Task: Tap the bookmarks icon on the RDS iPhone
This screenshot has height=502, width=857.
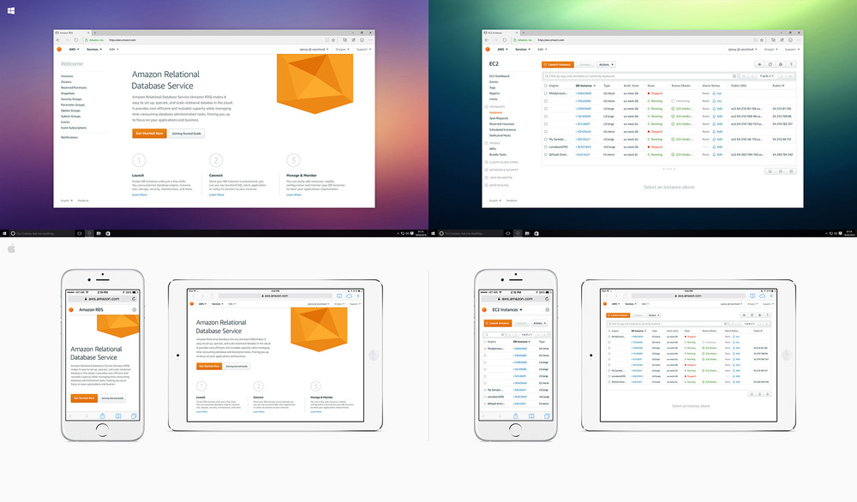Action: pos(118,415)
